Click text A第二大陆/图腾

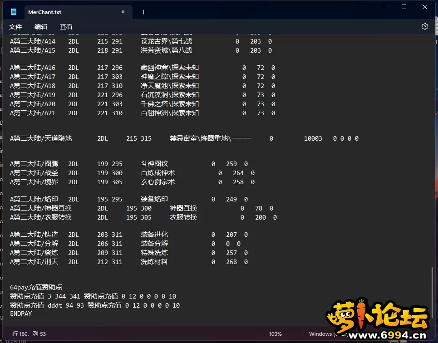(x=34, y=164)
